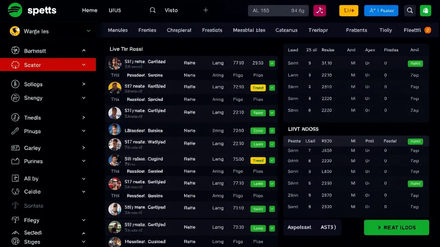Collapse the Barnnstt section with its chevron
This screenshot has width=440, height=247.
[84, 50]
